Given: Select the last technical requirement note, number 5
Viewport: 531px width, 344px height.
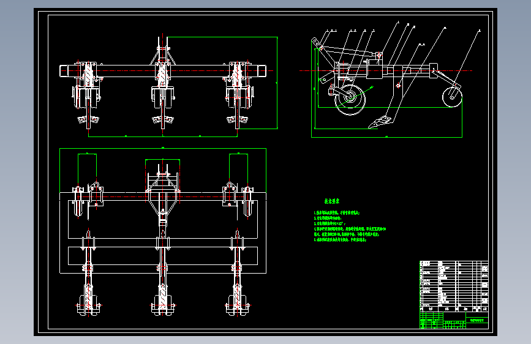Looking at the screenshot, I should point(340,240).
